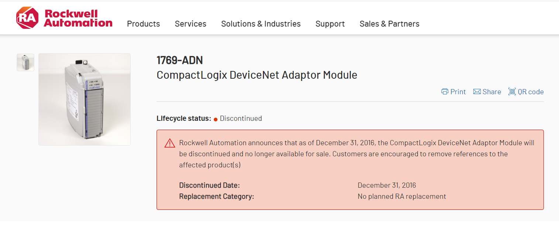Click the warning triangle alert icon
This screenshot has height=235, width=559.
(x=170, y=143)
